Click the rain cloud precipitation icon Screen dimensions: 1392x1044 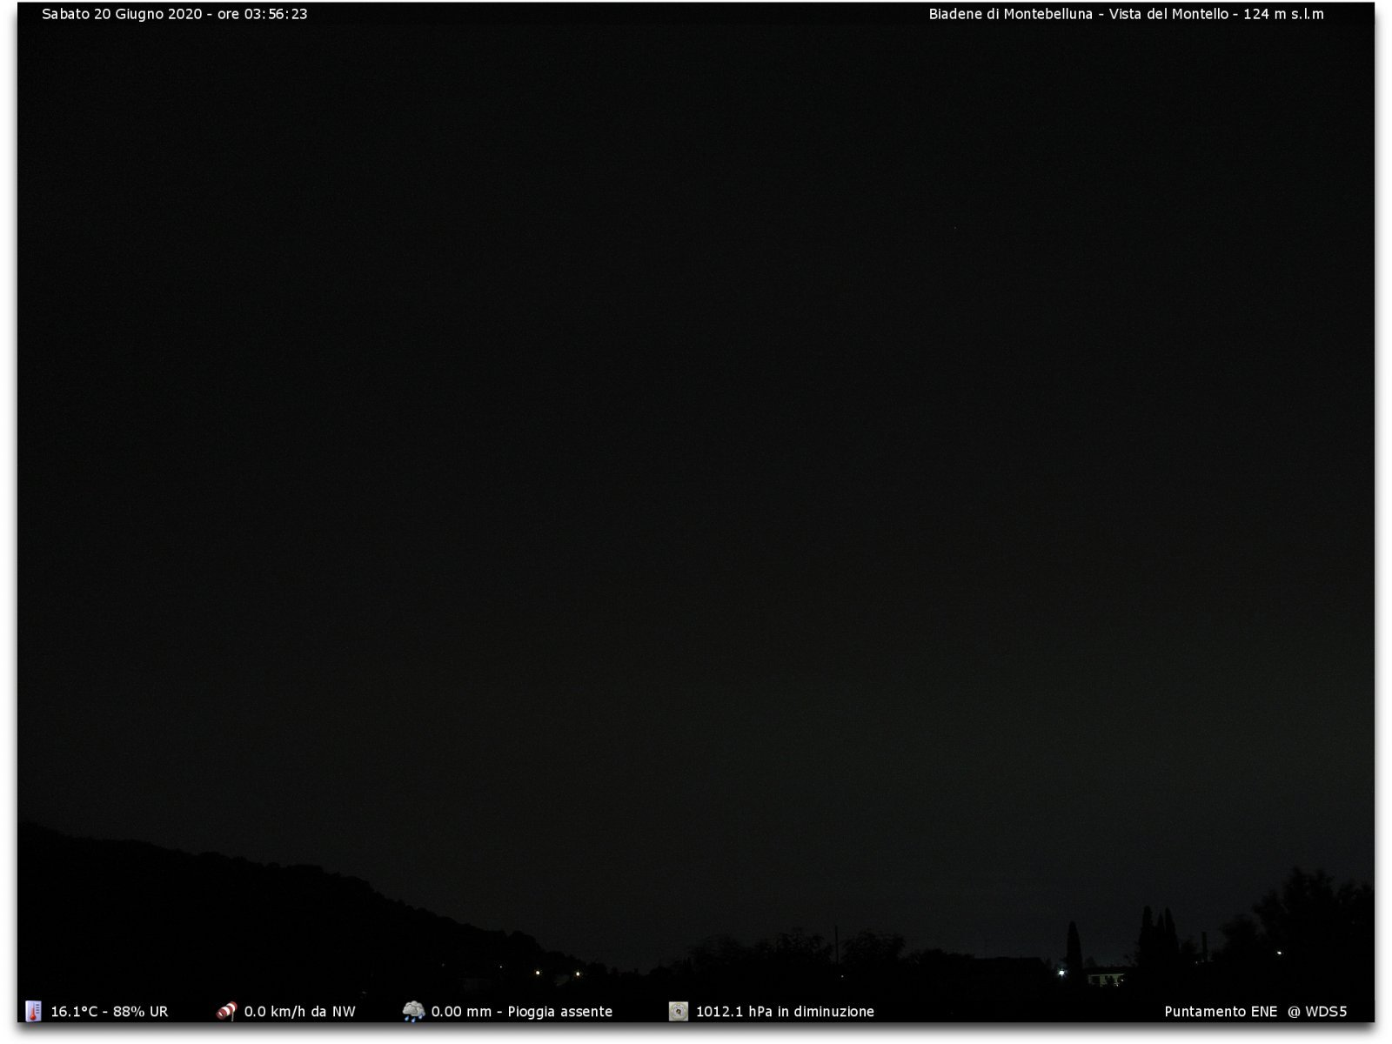click(x=413, y=1011)
